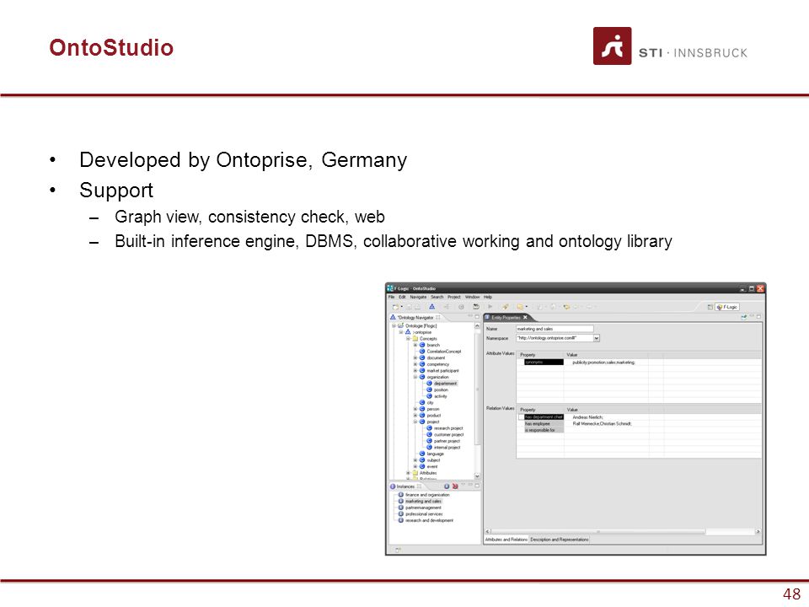Select the research project concept

click(x=445, y=428)
